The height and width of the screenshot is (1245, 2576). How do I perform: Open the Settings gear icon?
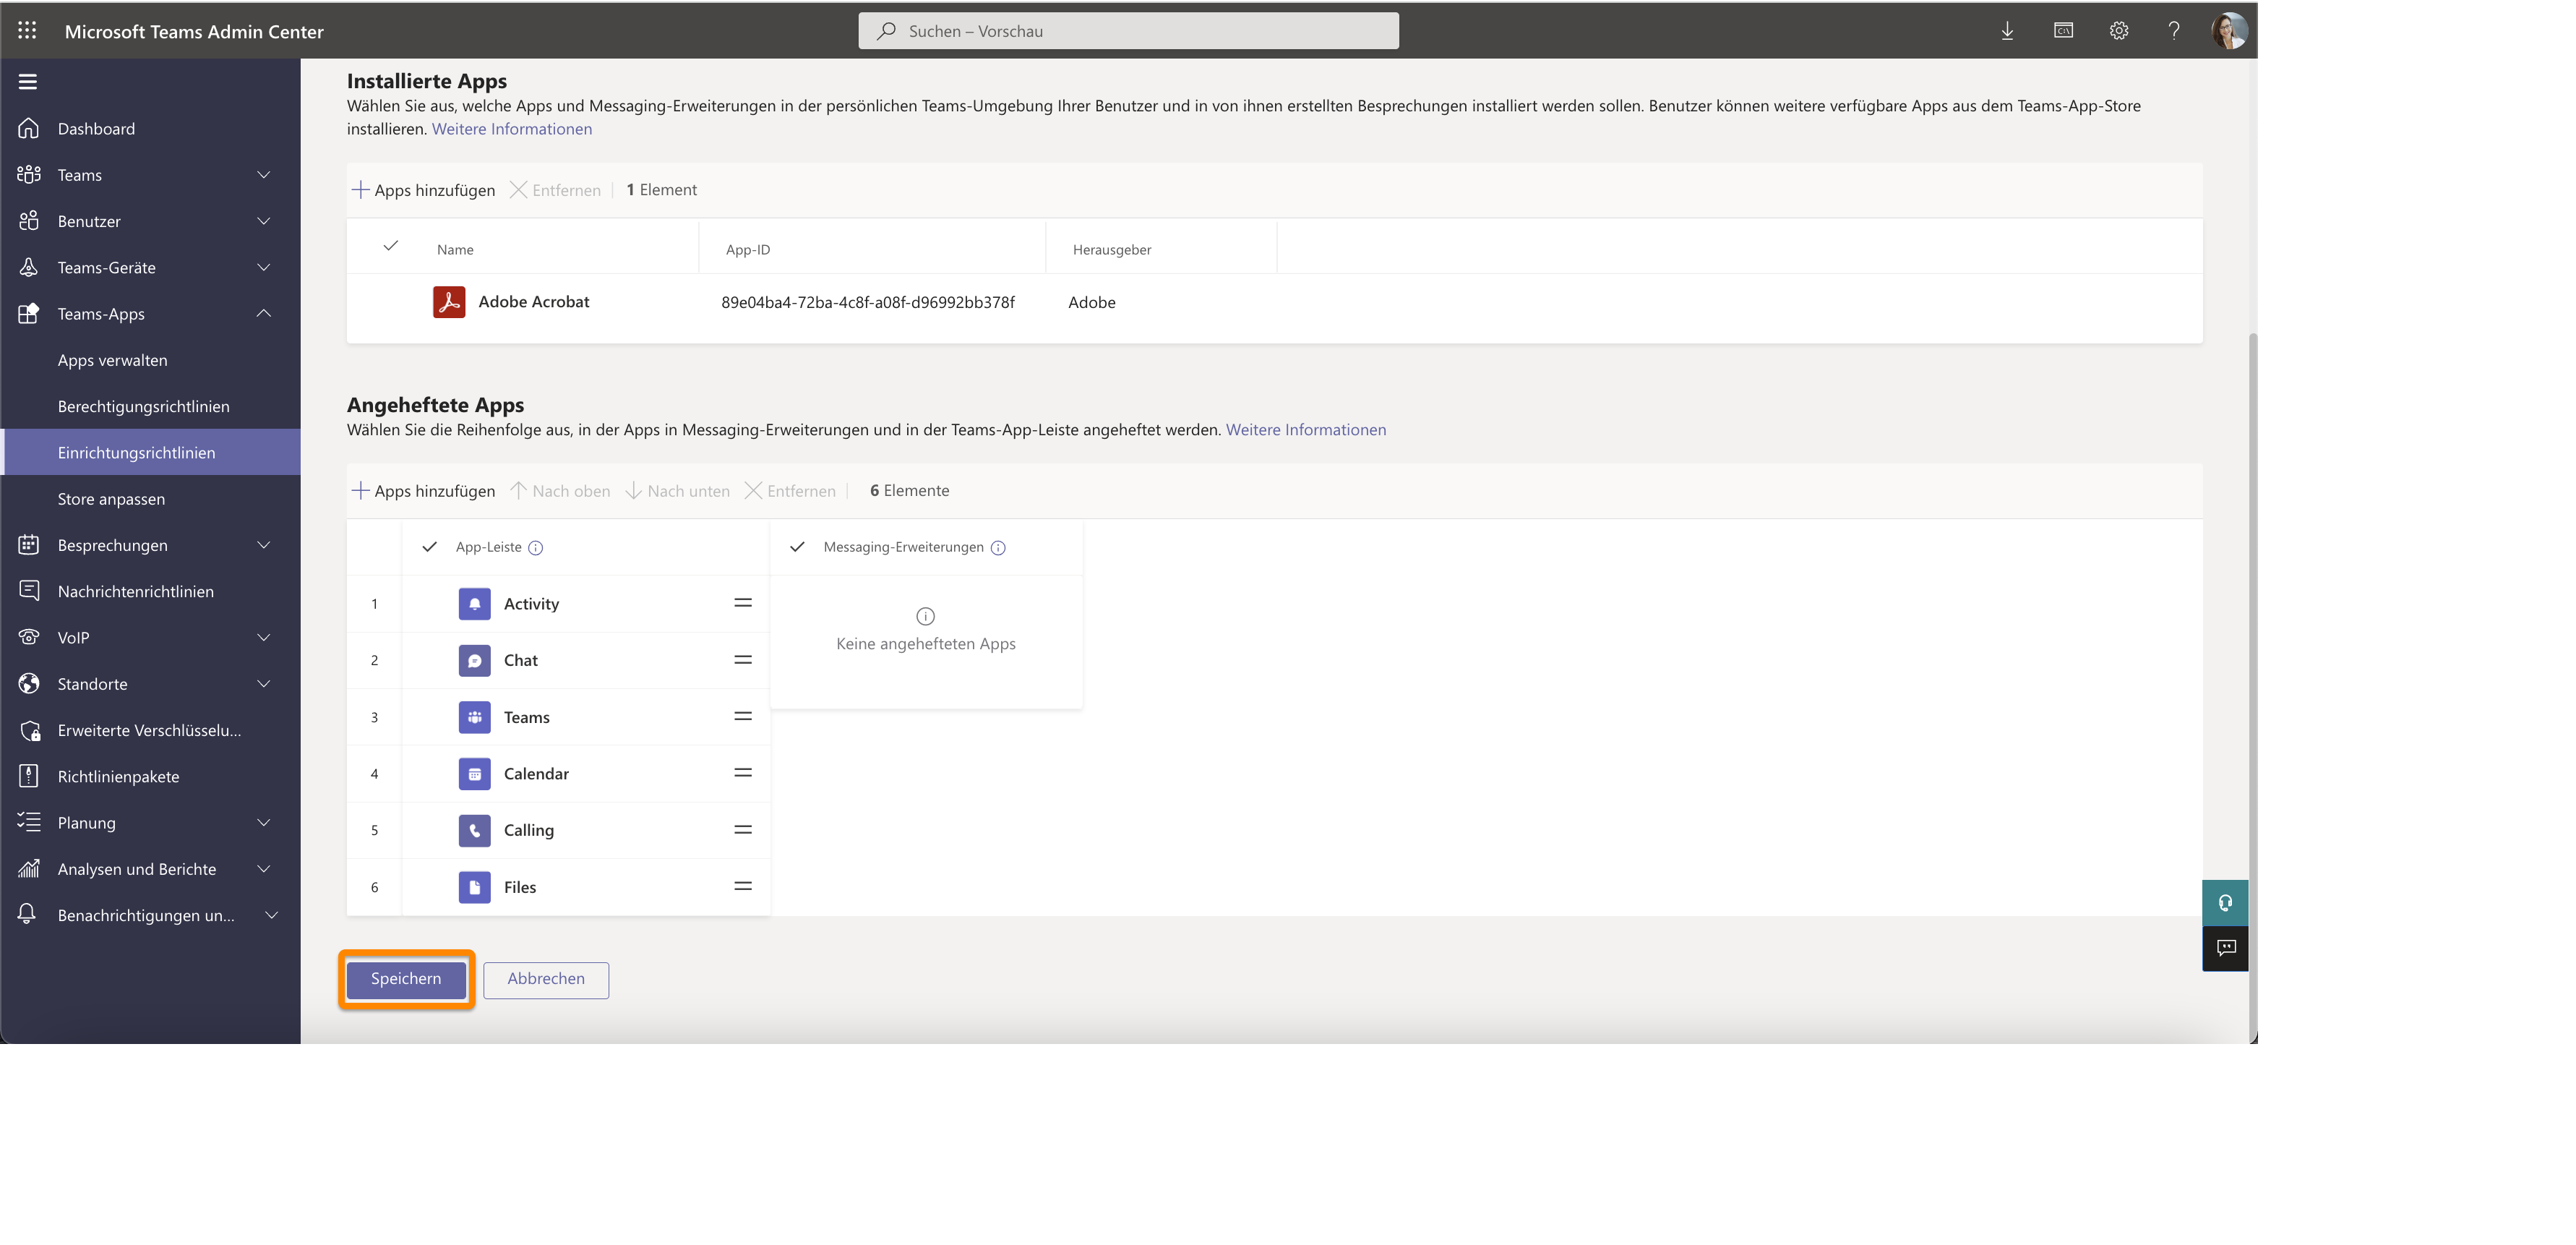[x=2119, y=30]
